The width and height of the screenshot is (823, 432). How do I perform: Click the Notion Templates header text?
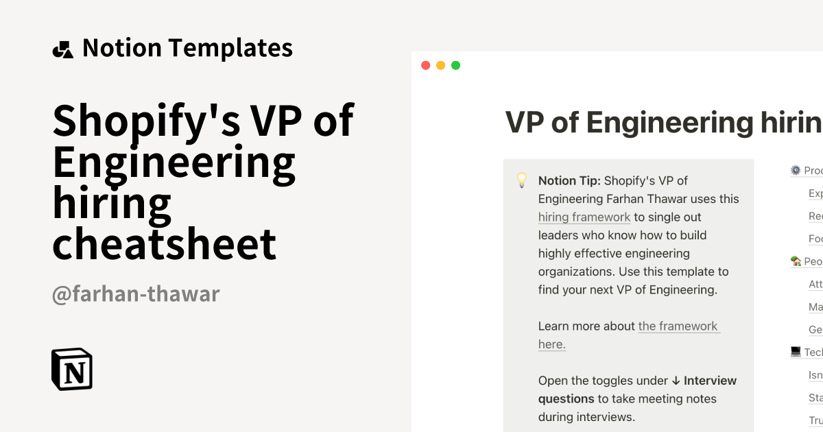(x=187, y=47)
